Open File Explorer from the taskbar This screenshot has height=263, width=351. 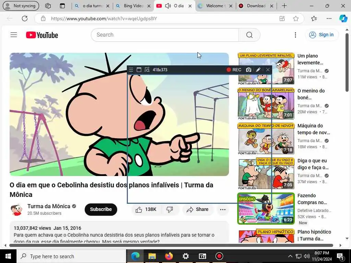(x=152, y=256)
